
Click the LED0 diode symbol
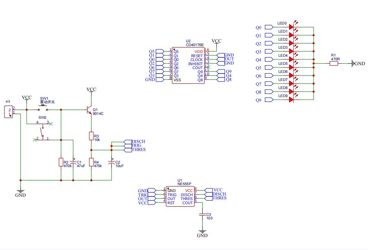pos(291,27)
